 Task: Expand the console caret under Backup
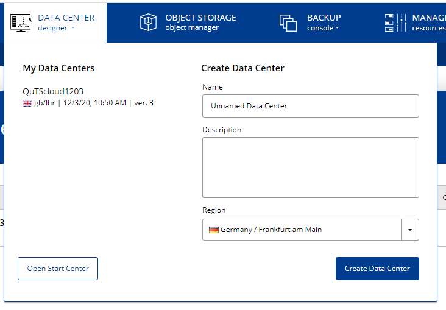click(337, 28)
